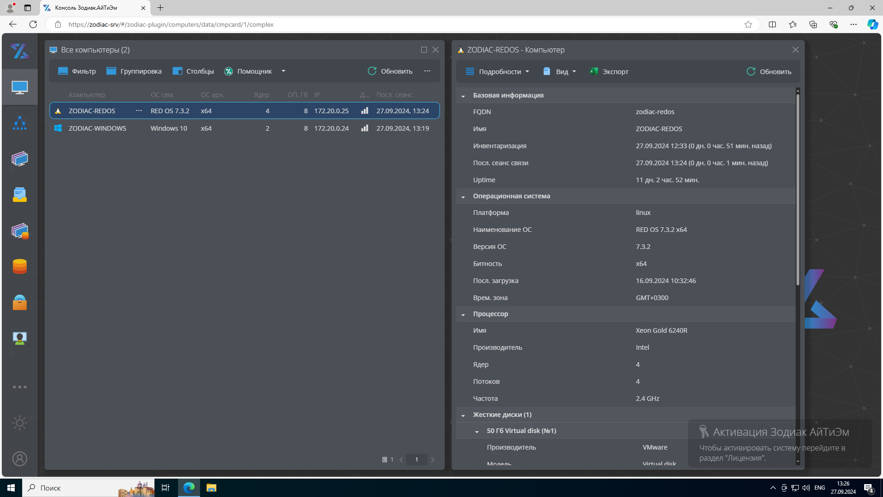This screenshot has height=497, width=883.
Task: Open row actions menu for ZODIAC-REDOS
Action: click(138, 111)
